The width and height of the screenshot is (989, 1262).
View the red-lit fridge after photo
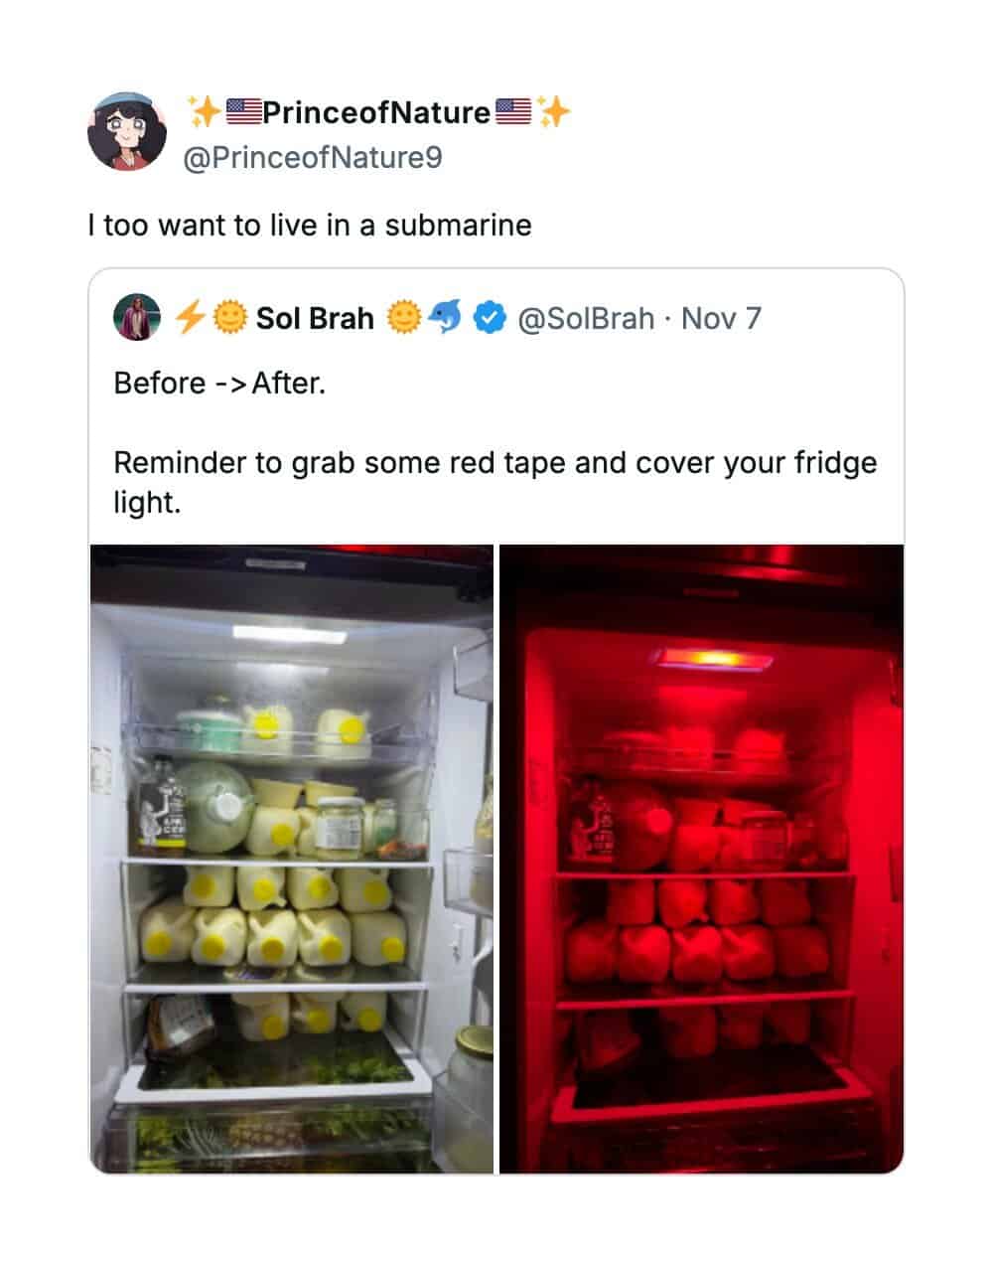(x=701, y=859)
